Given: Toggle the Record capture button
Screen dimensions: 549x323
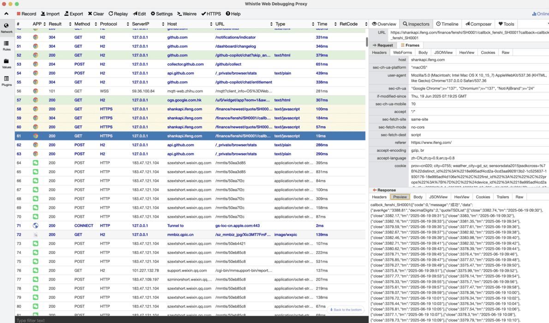Looking at the screenshot, I should tap(26, 14).
